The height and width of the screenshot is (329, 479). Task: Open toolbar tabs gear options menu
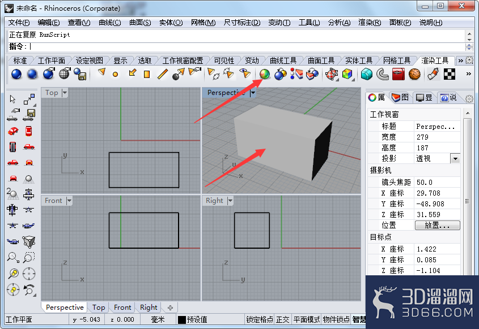pos(469,60)
